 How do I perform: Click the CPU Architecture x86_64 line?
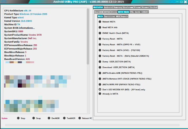[x=18, y=11]
